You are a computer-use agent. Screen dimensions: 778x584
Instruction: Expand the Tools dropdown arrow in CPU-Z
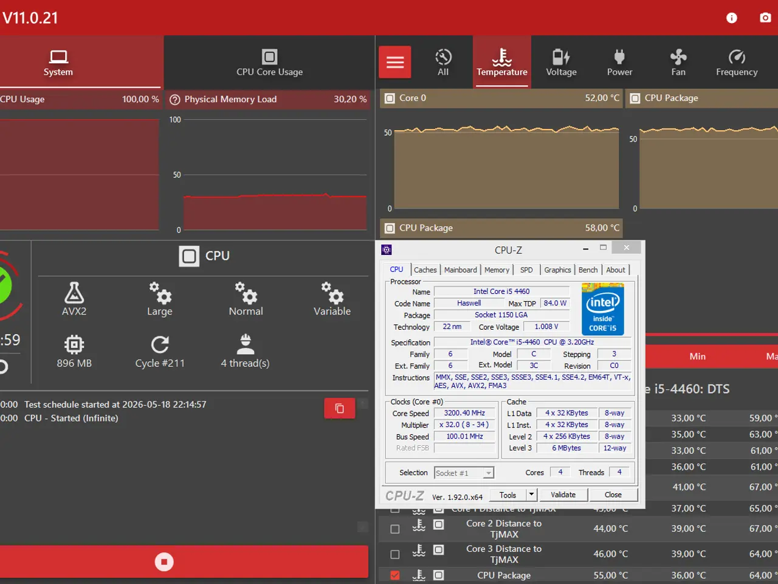pos(531,495)
